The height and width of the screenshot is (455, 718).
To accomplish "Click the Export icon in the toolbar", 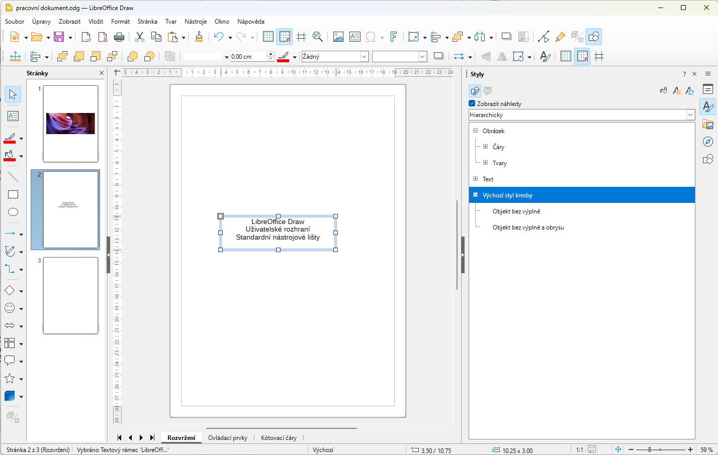I will [x=86, y=37].
